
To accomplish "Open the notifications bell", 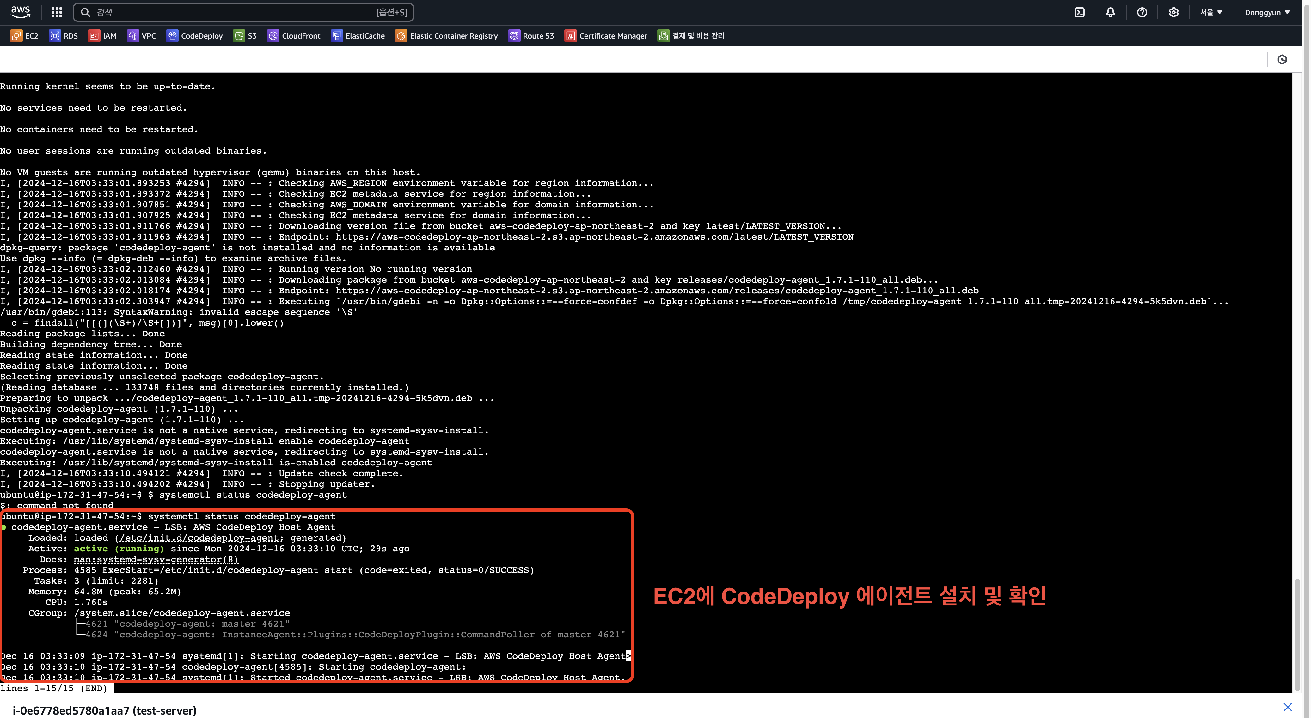I will tap(1110, 12).
